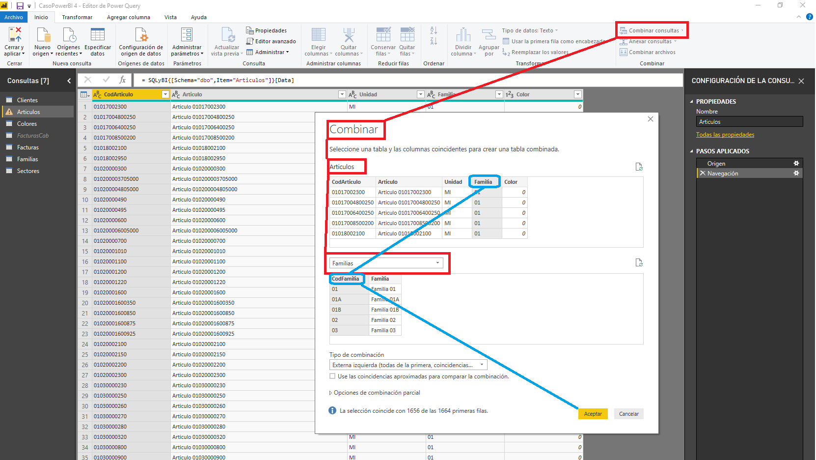816x460 pixels.
Task: Click Especificar datos icon
Action: pyautogui.click(x=98, y=35)
